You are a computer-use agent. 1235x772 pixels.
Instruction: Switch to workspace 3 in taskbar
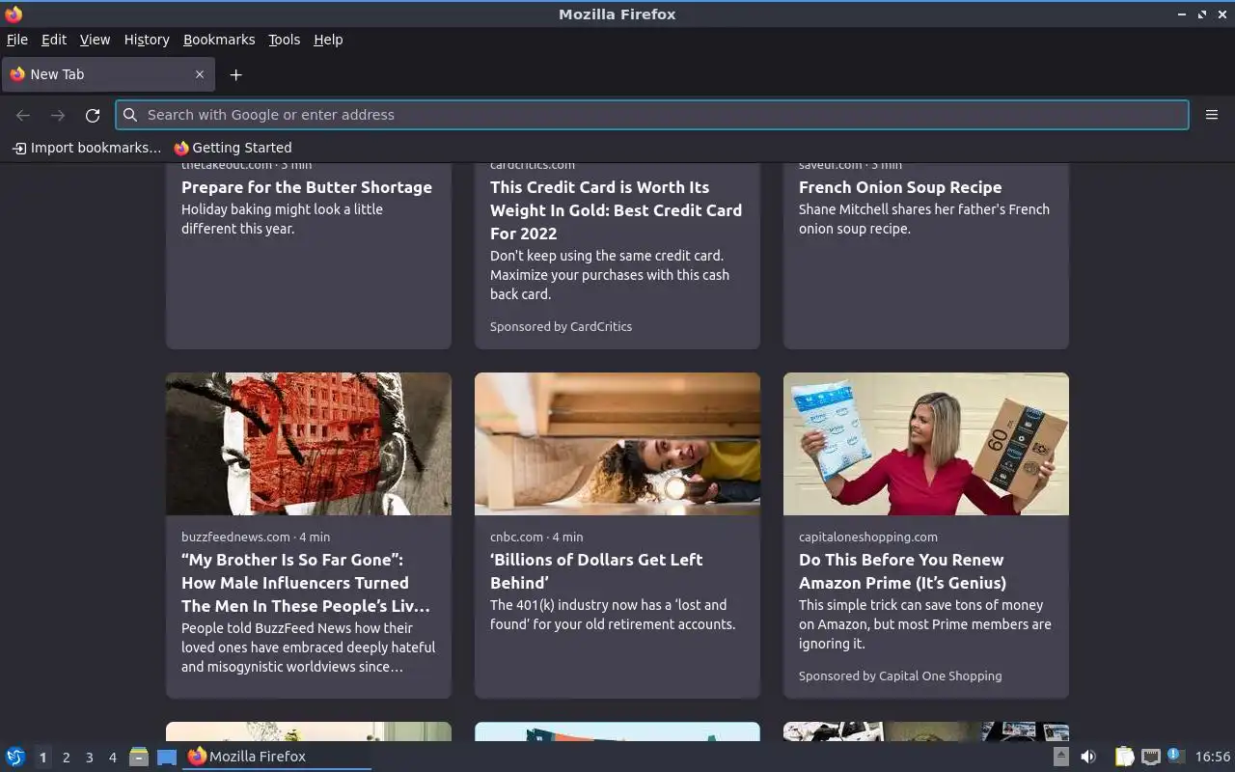pos(89,758)
